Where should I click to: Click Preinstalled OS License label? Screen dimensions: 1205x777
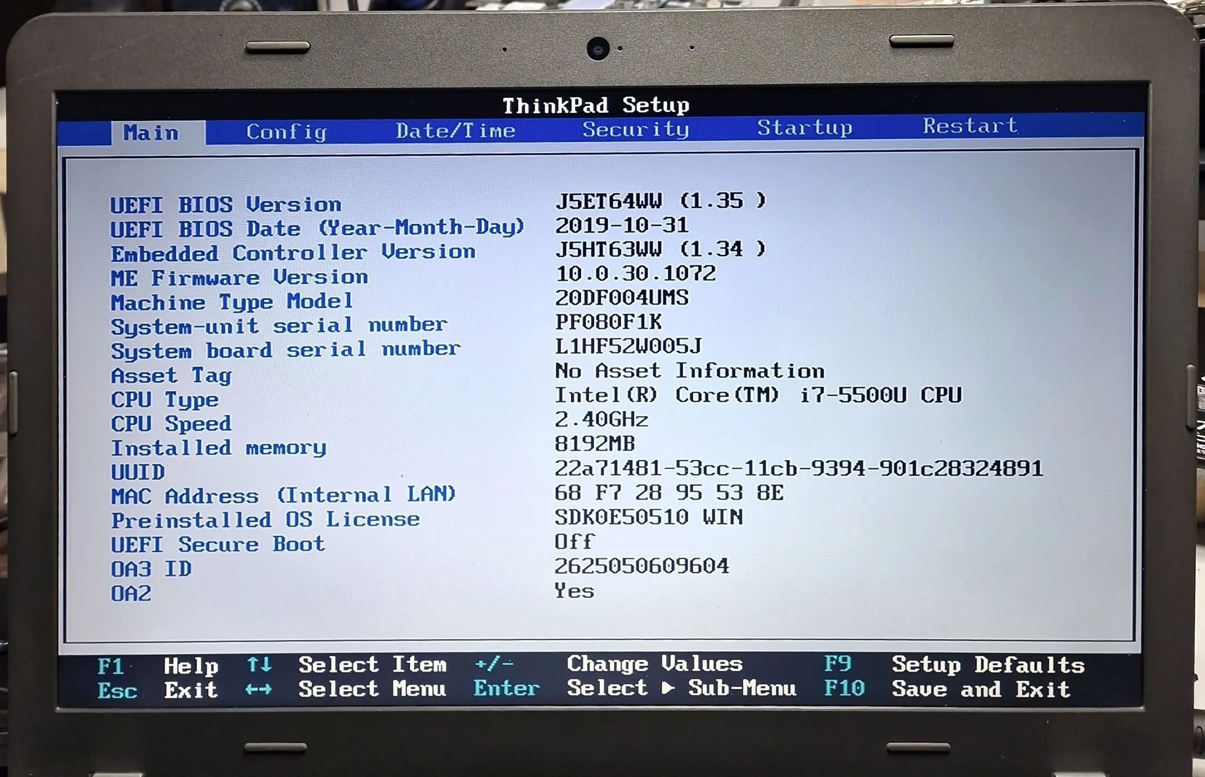(265, 520)
